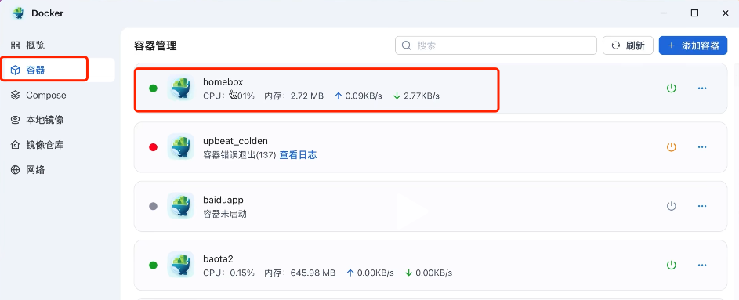Click the 容器 cube icon
The image size is (739, 300).
point(15,70)
